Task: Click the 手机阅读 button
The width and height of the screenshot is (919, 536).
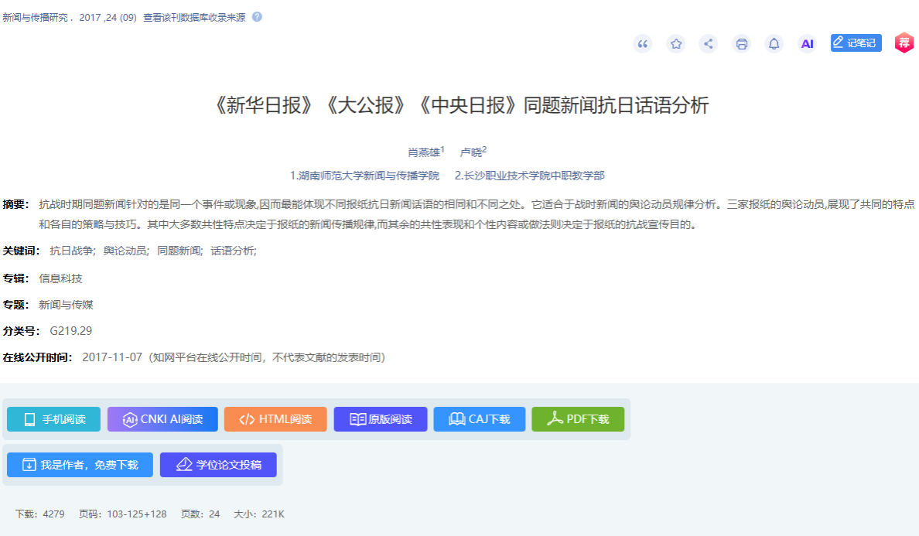Action: 53,419
